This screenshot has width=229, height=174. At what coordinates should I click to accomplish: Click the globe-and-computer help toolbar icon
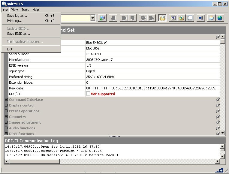(102, 18)
